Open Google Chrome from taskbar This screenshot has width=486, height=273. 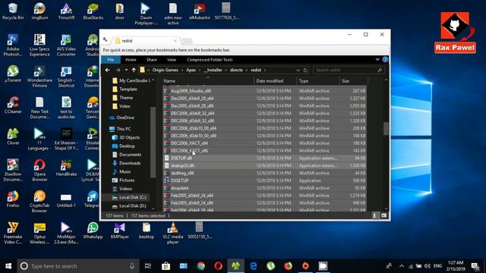(x=200, y=266)
